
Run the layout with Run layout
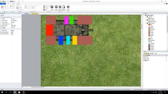pos(56,8)
